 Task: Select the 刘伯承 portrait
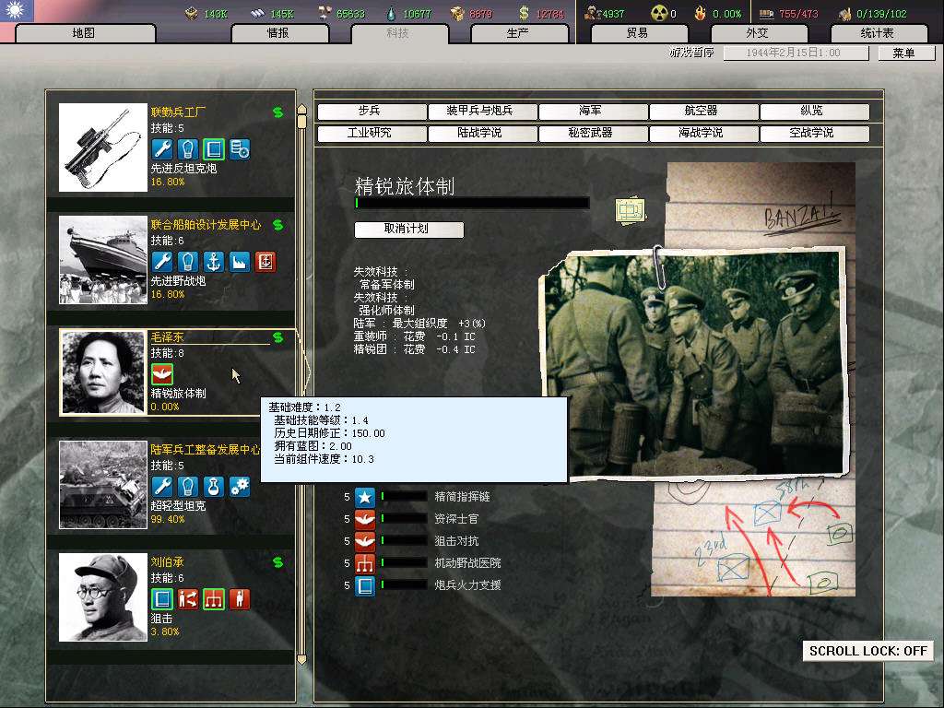103,597
